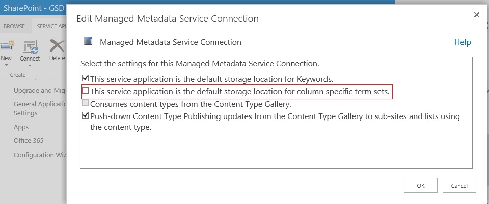Expand the New dropdown arrow
This screenshot has height=204, width=489.
(6, 65)
